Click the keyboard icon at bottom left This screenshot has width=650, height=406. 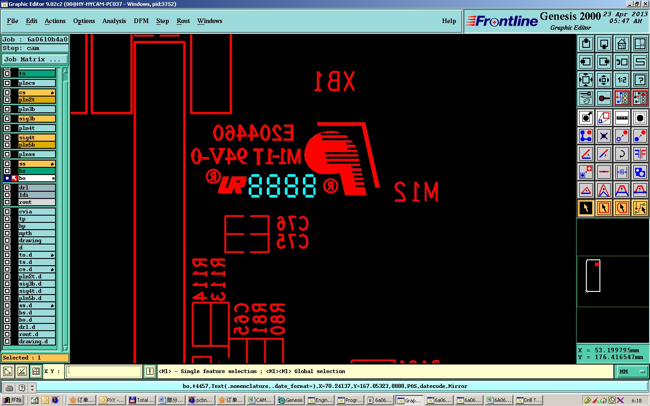pyautogui.click(x=9, y=388)
